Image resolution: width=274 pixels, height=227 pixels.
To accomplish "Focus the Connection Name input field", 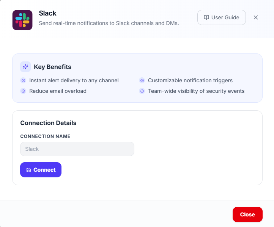I will click(77, 149).
